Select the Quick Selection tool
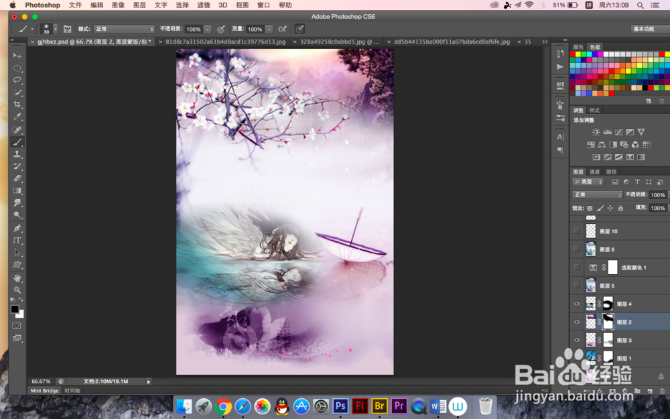The height and width of the screenshot is (419, 670). click(x=17, y=92)
